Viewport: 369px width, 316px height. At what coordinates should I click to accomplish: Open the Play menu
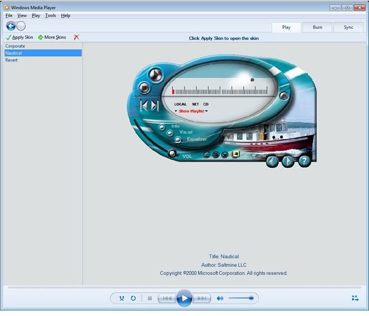pyautogui.click(x=36, y=15)
